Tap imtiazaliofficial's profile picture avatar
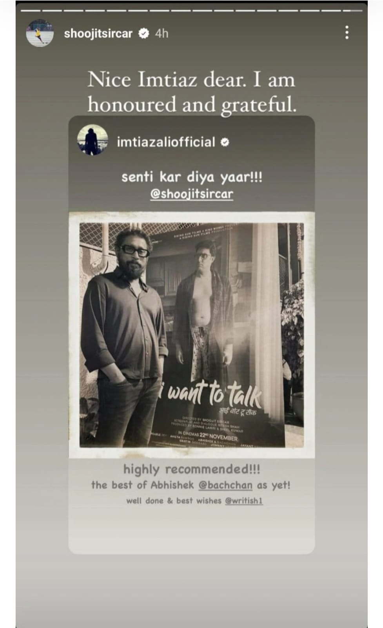Image resolution: width=383 pixels, height=628 pixels. pos(93,140)
